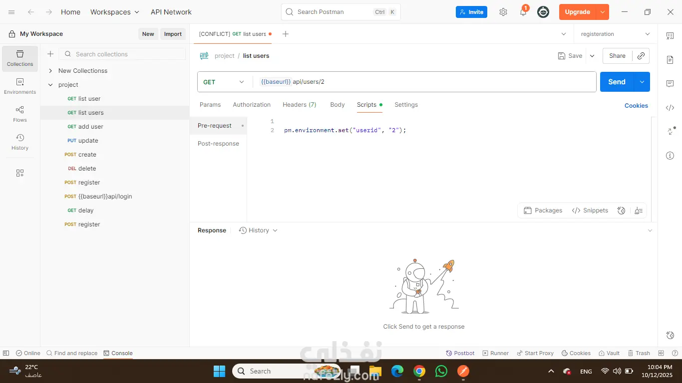Open the code snippet icon in the right sidebar
The width and height of the screenshot is (682, 383).
click(x=670, y=108)
